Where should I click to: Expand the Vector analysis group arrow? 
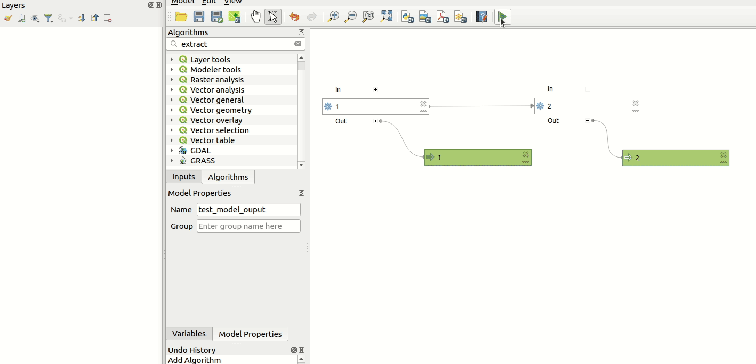pos(172,90)
